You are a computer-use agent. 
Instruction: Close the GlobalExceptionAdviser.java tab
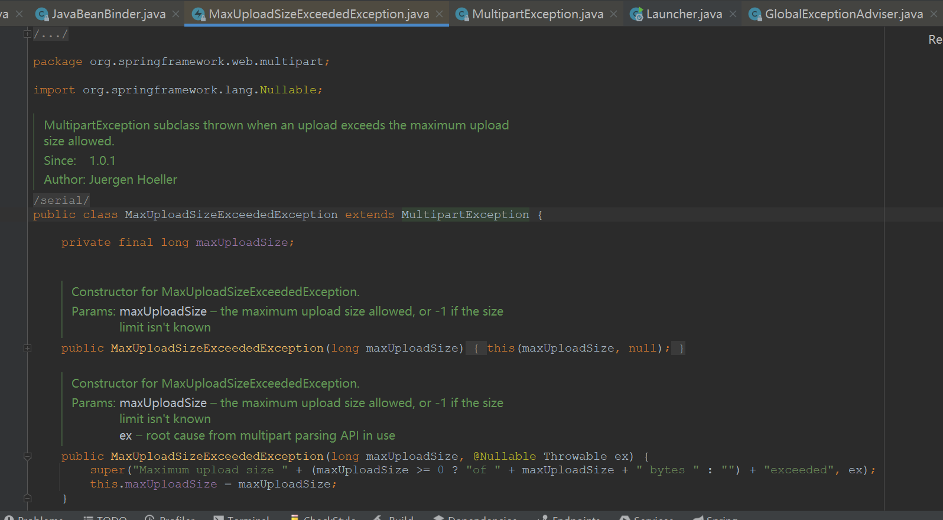pyautogui.click(x=934, y=14)
